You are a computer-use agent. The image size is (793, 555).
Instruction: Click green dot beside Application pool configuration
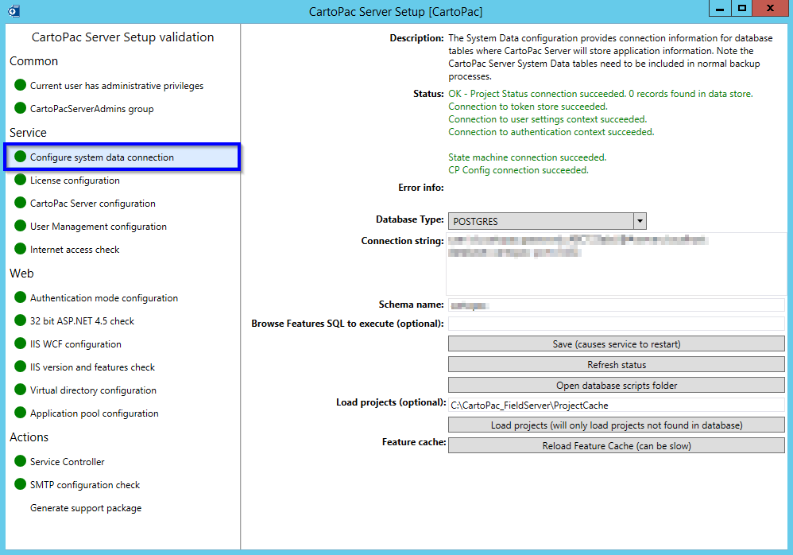(20, 413)
